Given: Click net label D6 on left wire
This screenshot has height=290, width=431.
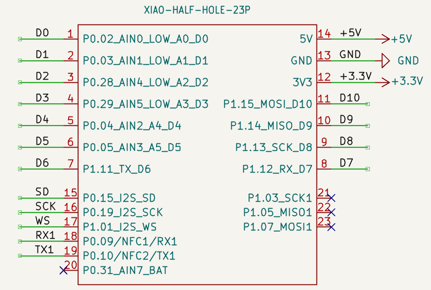Looking at the screenshot, I should [42, 163].
